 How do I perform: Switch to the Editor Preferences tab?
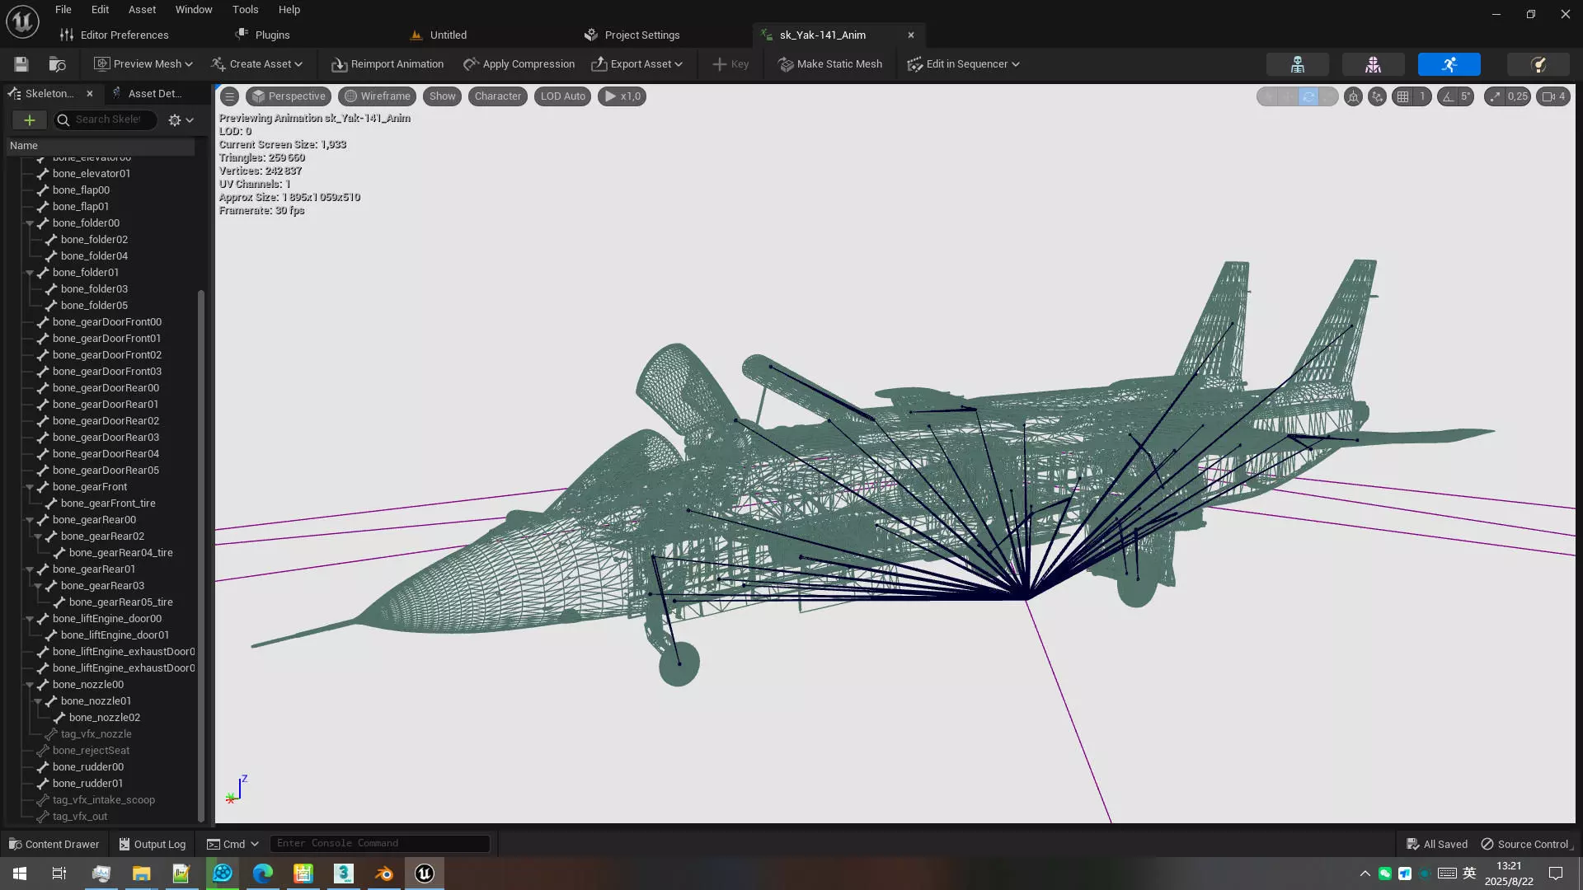115,35
